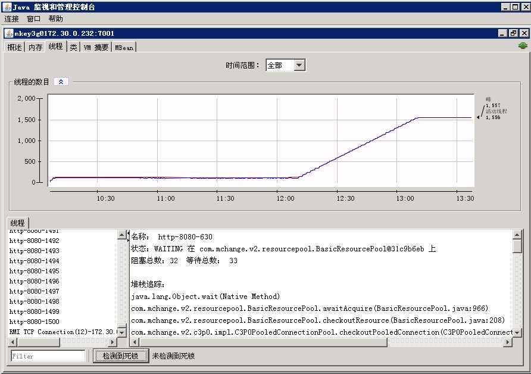Switch to the 概述 tab
Viewport: 531px width, 374px height.
click(x=14, y=48)
